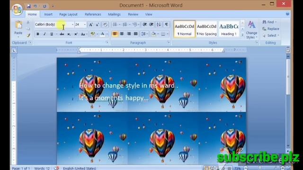
Task: Click the Clear Formatting icon
Action: pos(105,25)
